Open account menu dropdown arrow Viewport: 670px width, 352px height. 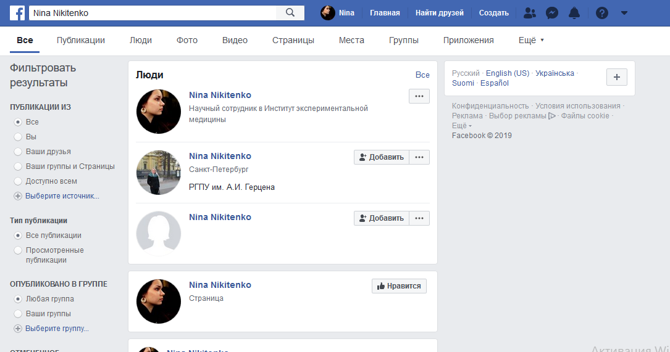[x=624, y=13]
